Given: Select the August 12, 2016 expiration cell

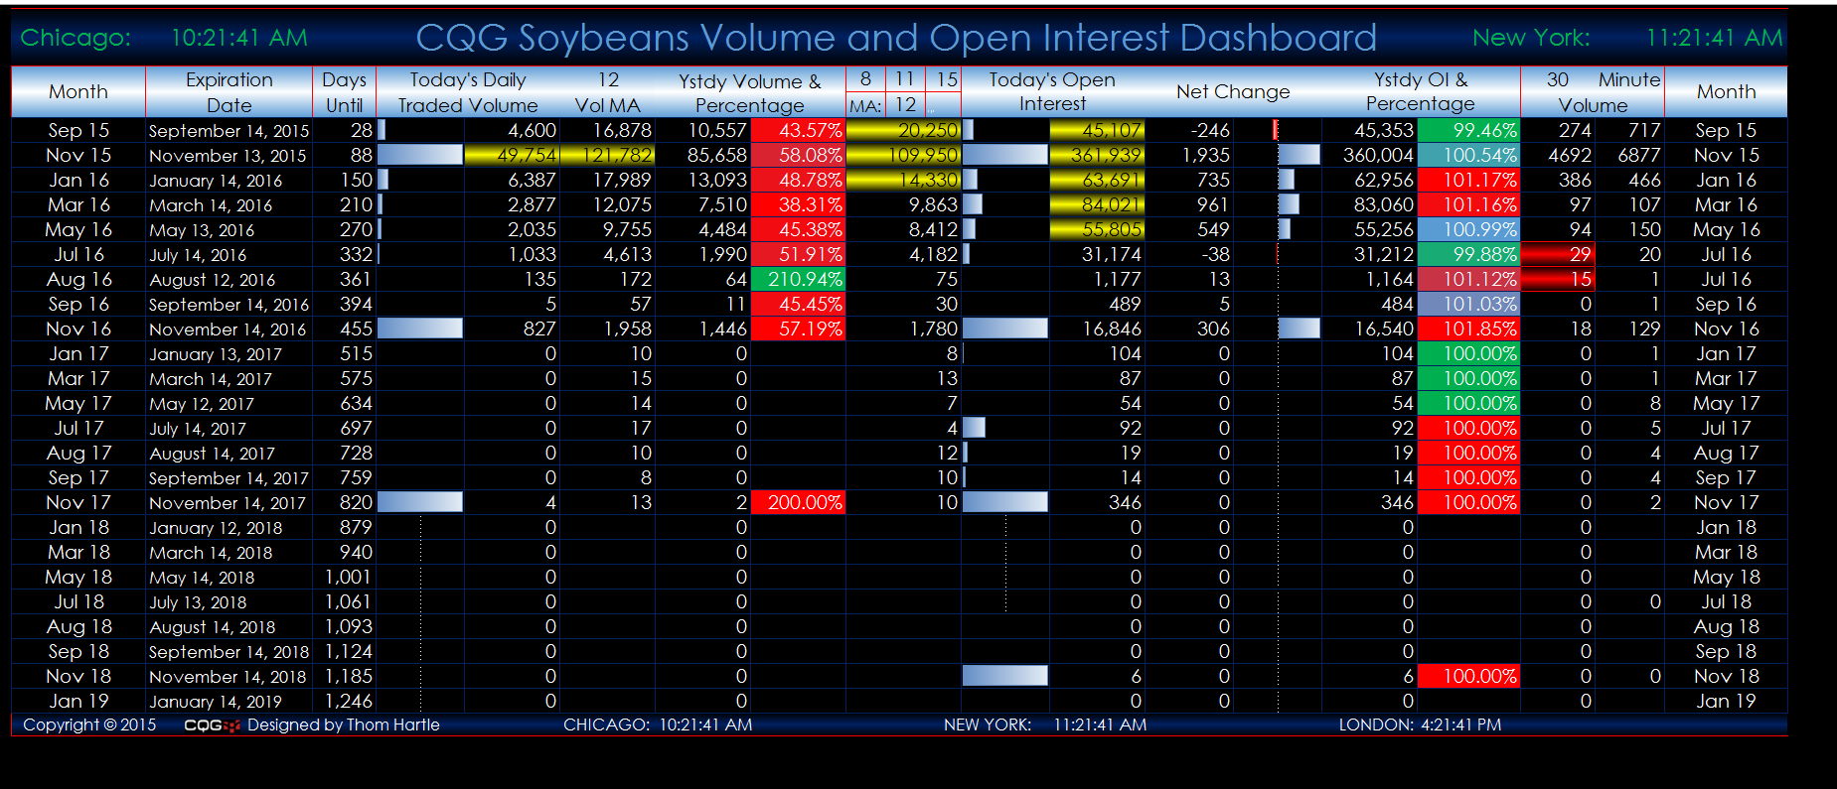Looking at the screenshot, I should click(x=229, y=279).
